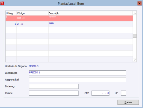Image resolution: width=143 pixels, height=108 pixels.
Task: Click the Endereço input field
Action: click(x=54, y=86)
